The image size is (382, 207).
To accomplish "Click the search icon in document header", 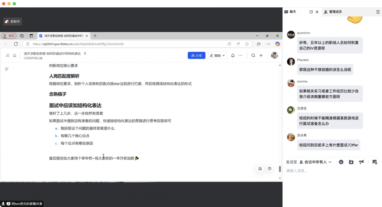I will pos(253,55).
